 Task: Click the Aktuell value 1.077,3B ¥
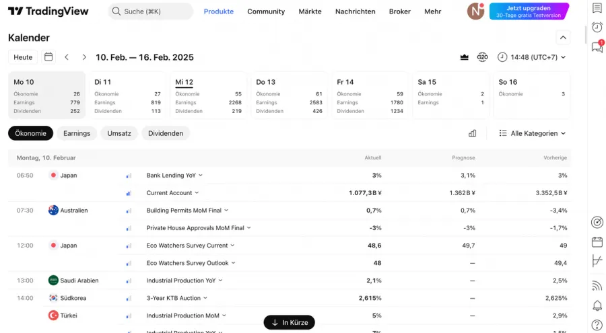coord(365,193)
